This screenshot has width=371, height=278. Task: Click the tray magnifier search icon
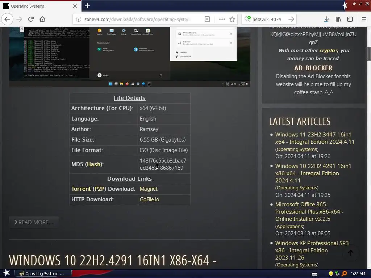coord(344,274)
